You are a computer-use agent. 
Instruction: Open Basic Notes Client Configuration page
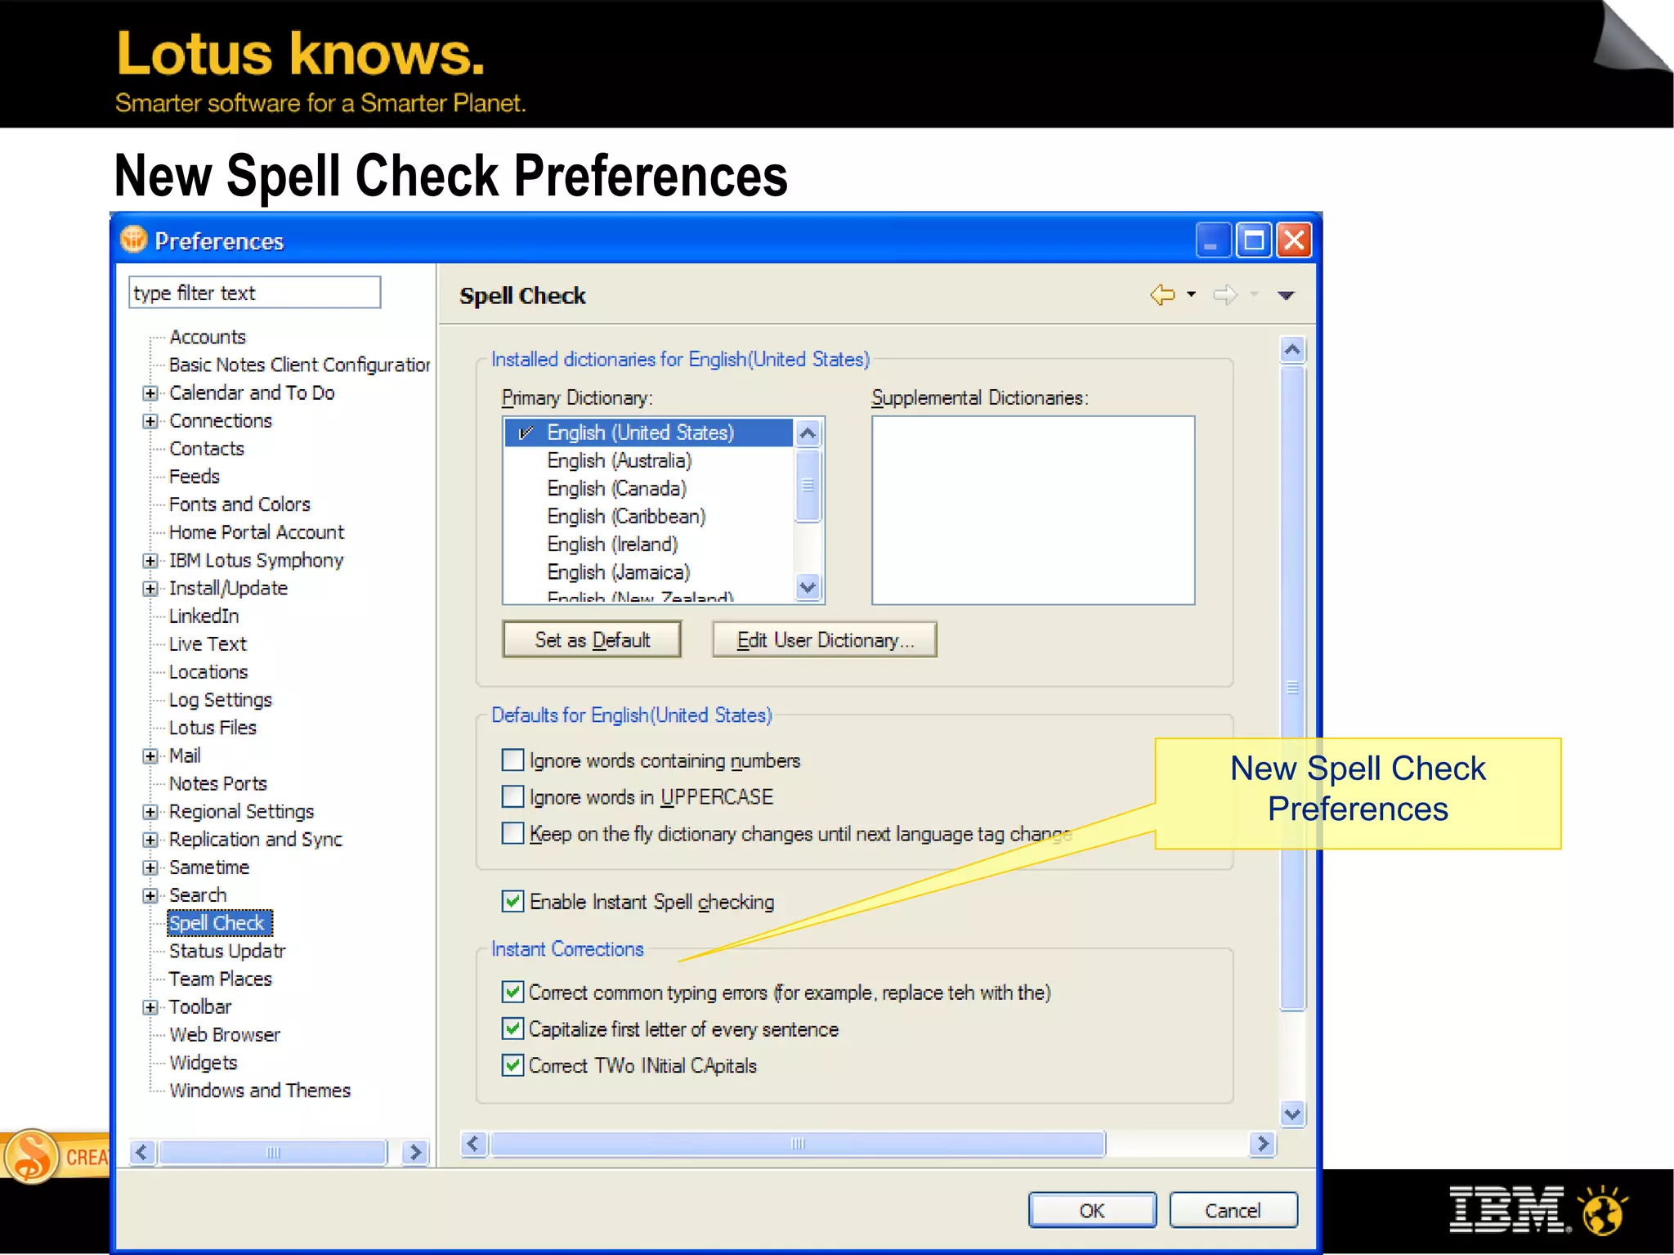(299, 365)
